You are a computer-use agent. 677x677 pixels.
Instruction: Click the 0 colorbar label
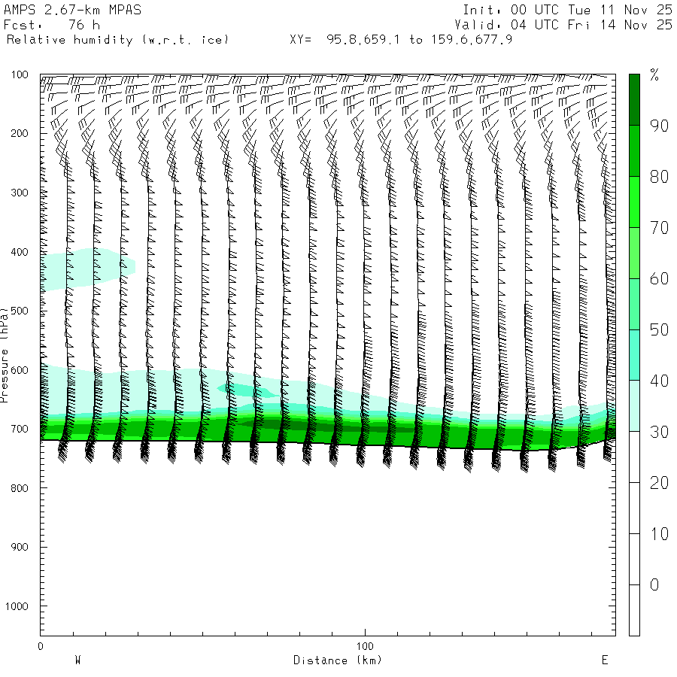654,585
